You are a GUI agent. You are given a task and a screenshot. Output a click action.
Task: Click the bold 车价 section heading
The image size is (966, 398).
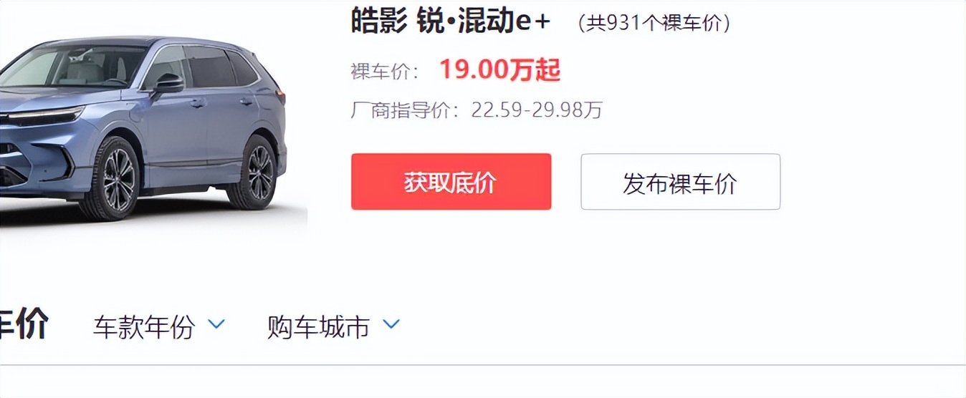tap(24, 324)
